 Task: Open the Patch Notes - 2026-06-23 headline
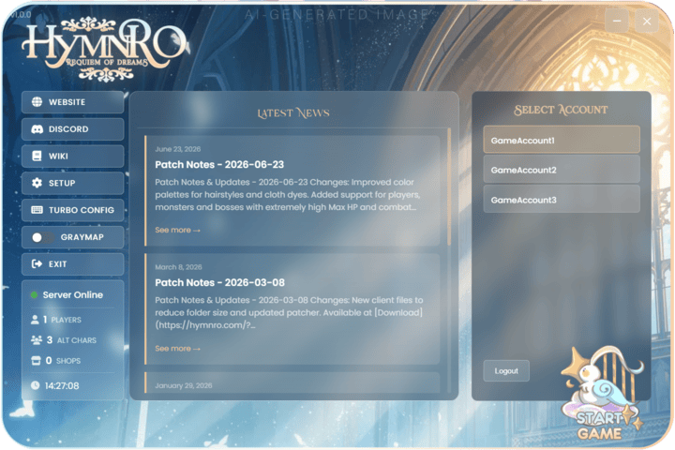219,164
